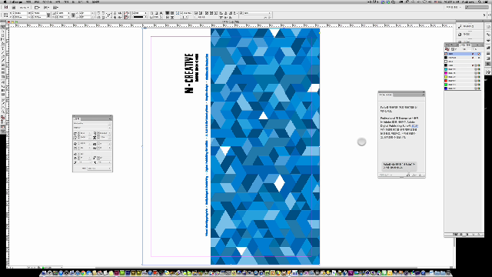This screenshot has height=277, width=492.
Task: Click the fill color box in Control panel
Action: [126, 13]
